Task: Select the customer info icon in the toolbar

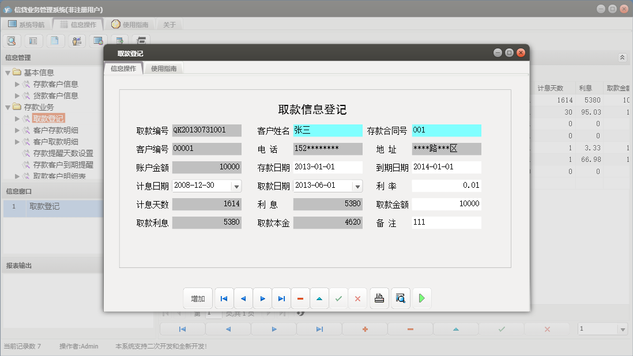Action: (x=76, y=40)
